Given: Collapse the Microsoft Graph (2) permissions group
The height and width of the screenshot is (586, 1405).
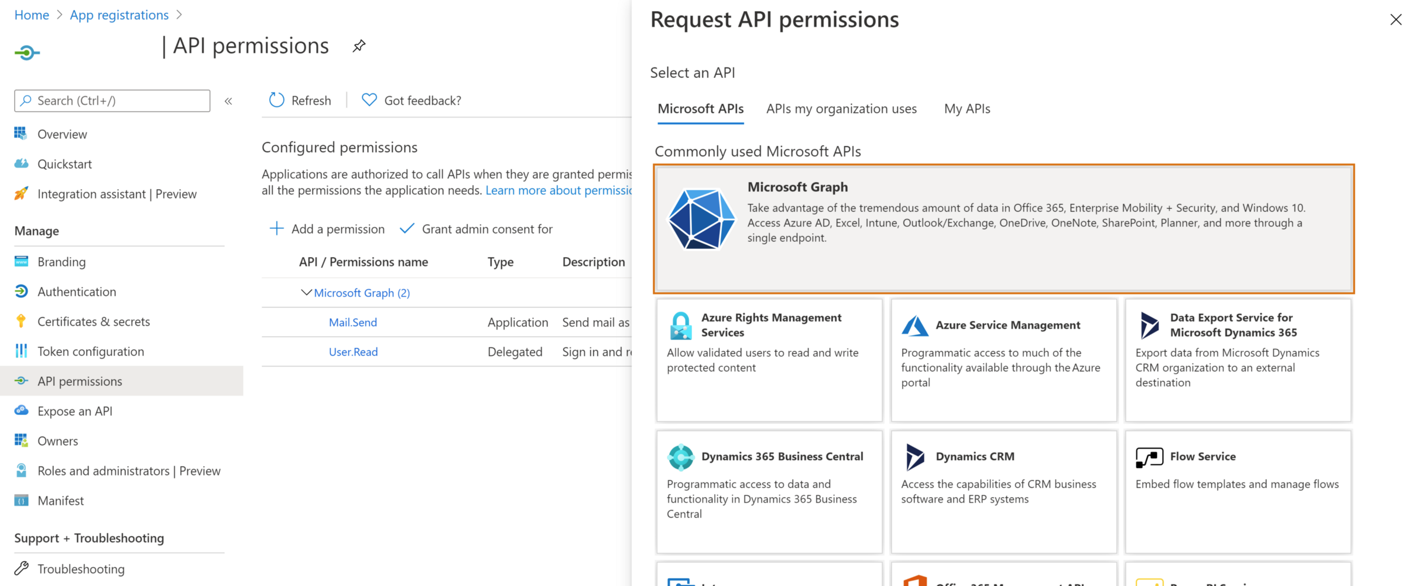Looking at the screenshot, I should click(306, 292).
